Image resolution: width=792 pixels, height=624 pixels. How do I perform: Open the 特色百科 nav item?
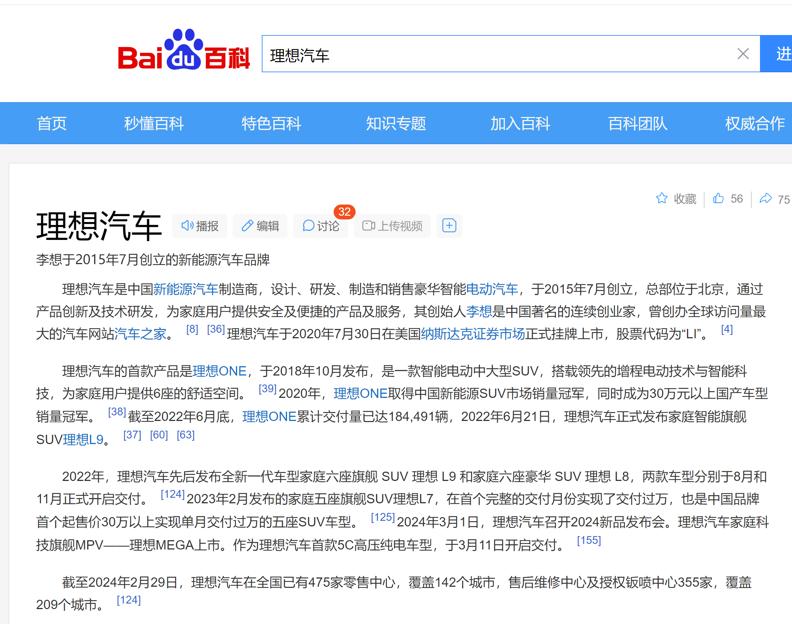[x=271, y=123]
